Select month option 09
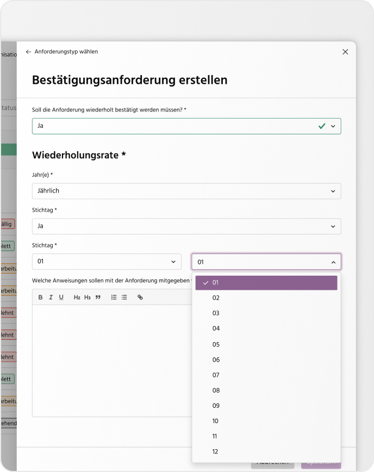The height and width of the screenshot is (472, 374). [266, 406]
